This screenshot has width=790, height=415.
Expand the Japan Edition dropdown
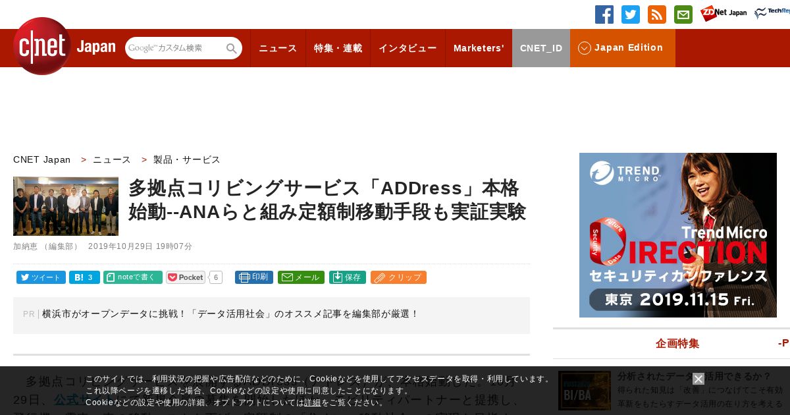tap(623, 48)
